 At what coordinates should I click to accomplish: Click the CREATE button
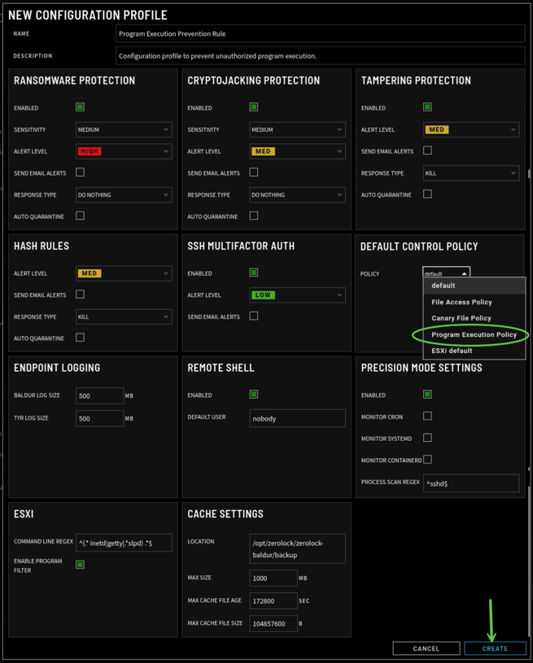pos(495,648)
